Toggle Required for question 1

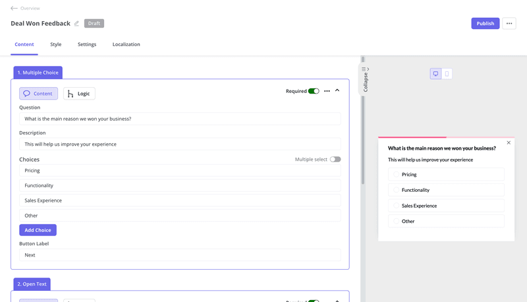click(x=314, y=91)
